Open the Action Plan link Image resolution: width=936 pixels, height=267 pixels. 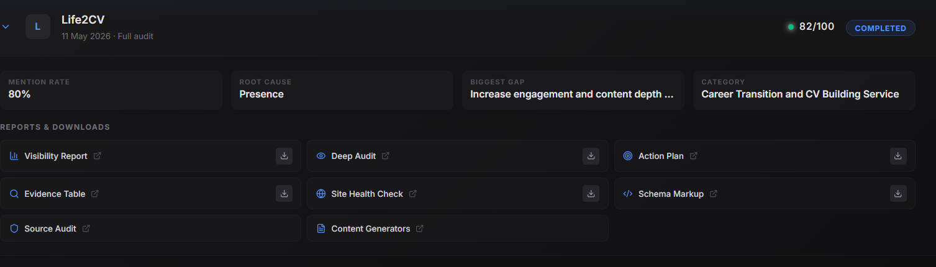(661, 156)
